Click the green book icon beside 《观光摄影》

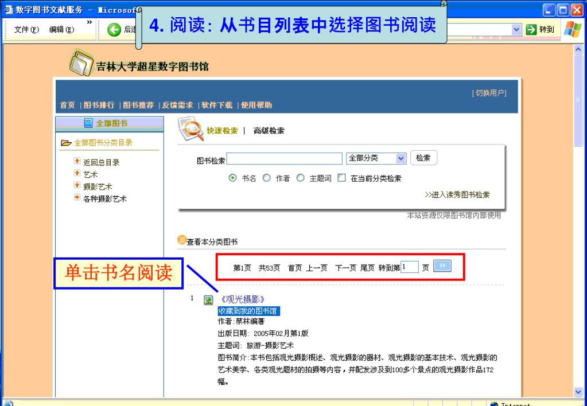208,300
